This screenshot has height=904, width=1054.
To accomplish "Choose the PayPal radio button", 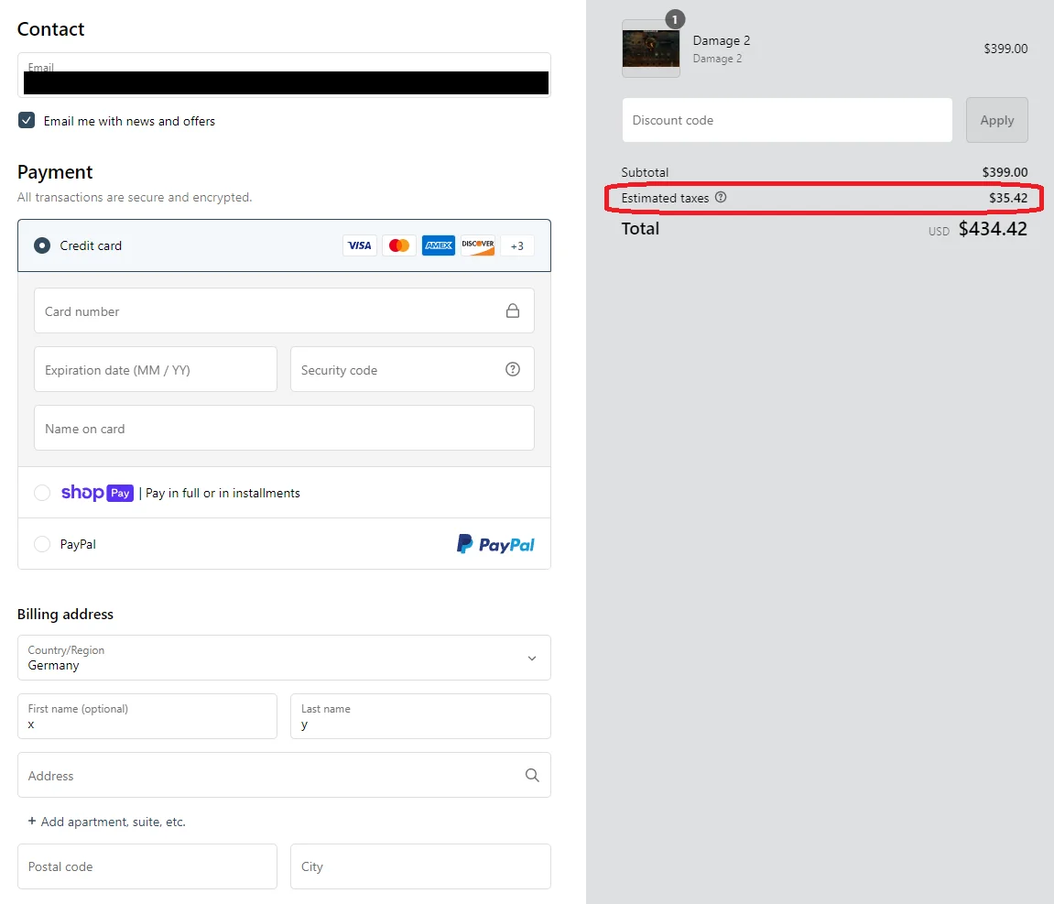I will pyautogui.click(x=42, y=544).
